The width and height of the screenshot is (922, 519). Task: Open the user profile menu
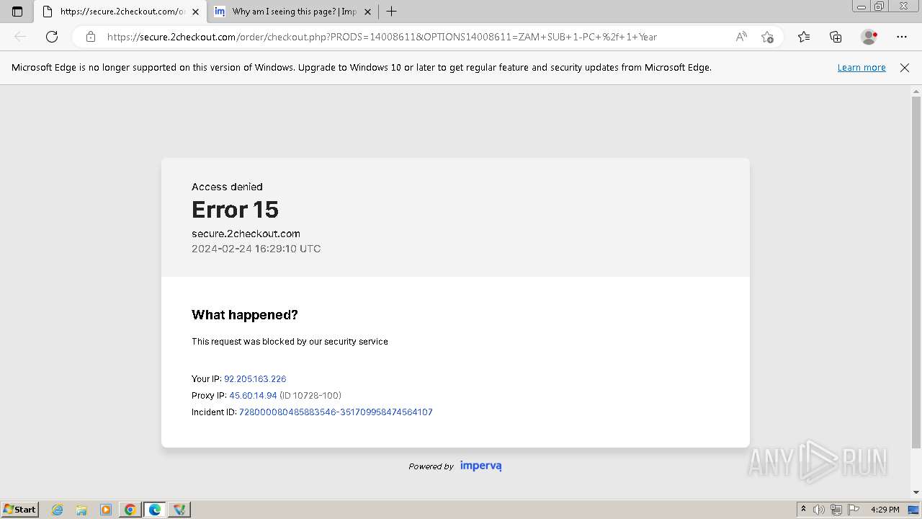click(869, 37)
